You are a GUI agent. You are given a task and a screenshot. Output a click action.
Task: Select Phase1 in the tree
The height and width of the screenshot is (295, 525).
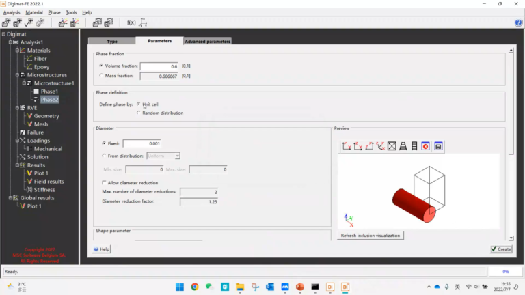point(49,92)
